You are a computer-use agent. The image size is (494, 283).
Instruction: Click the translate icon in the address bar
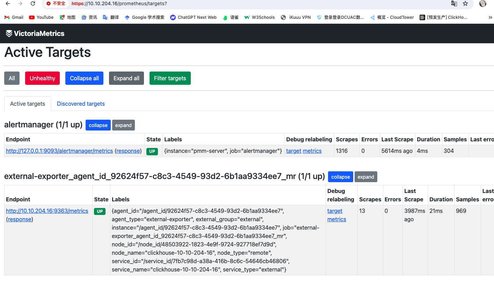[x=454, y=4]
